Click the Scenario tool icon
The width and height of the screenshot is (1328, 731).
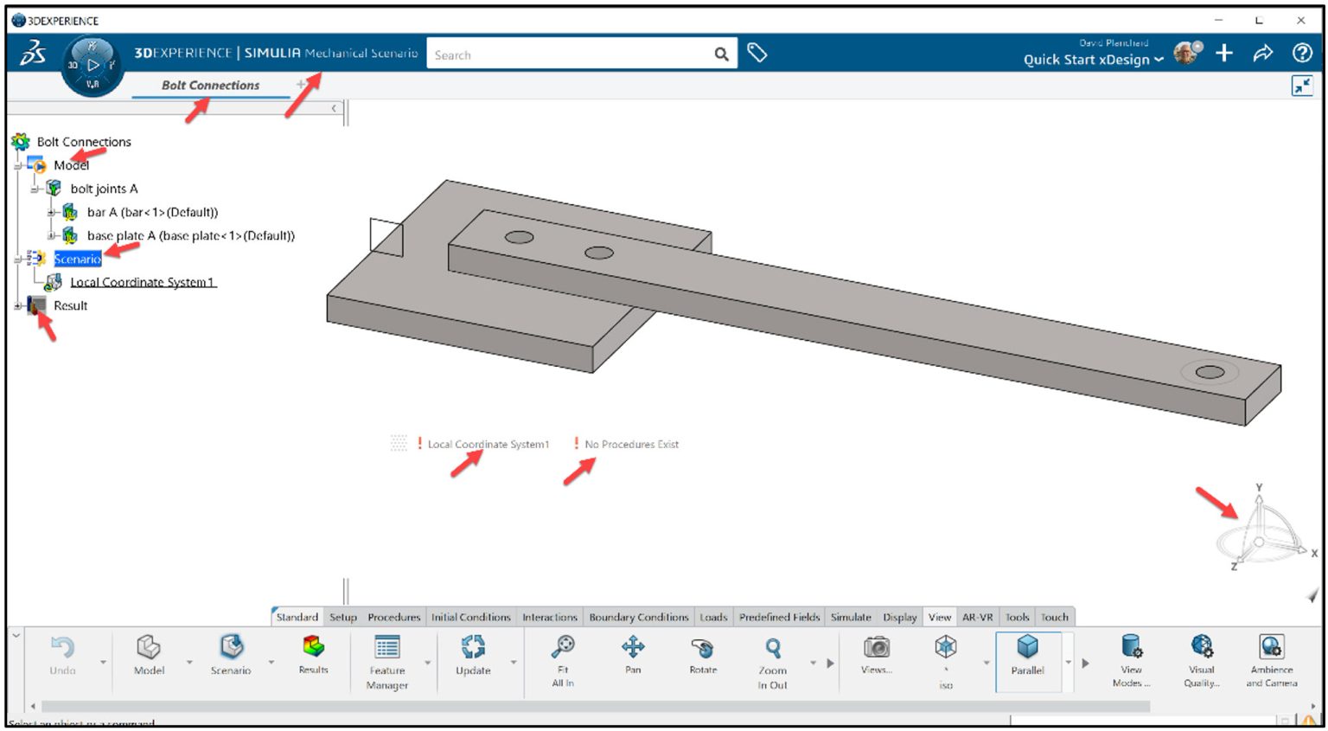point(229,647)
